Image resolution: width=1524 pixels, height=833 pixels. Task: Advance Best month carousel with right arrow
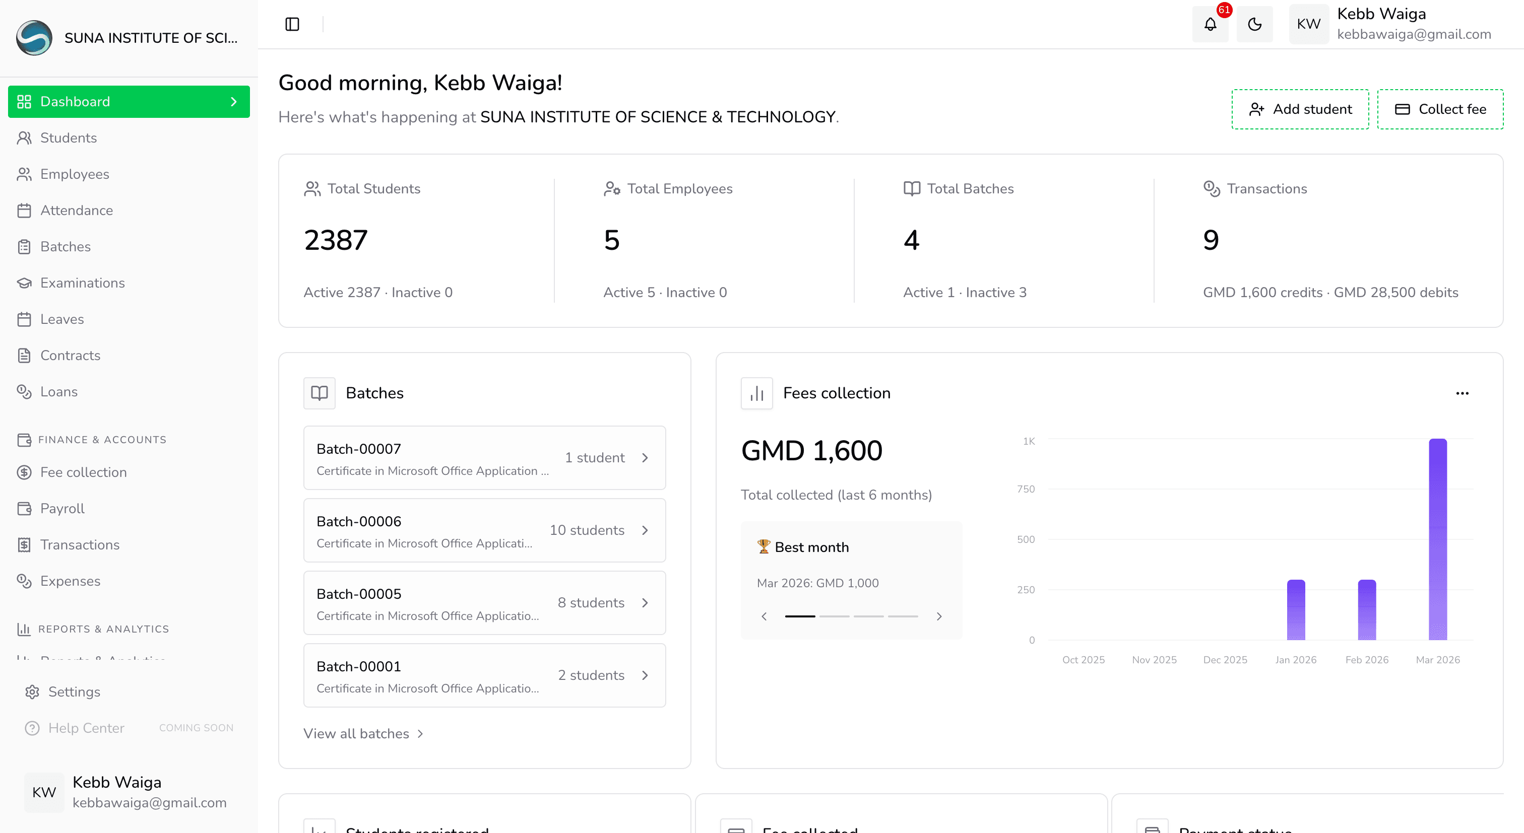[939, 616]
